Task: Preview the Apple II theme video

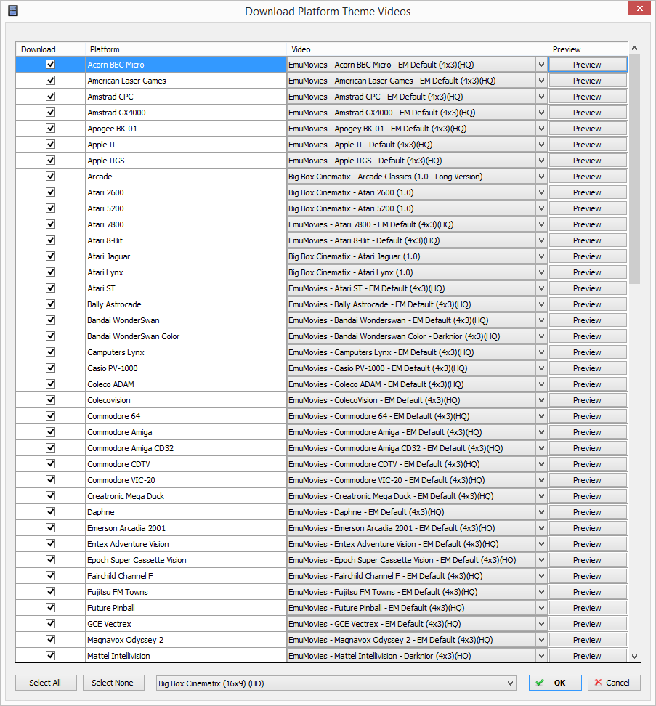Action: pos(588,145)
